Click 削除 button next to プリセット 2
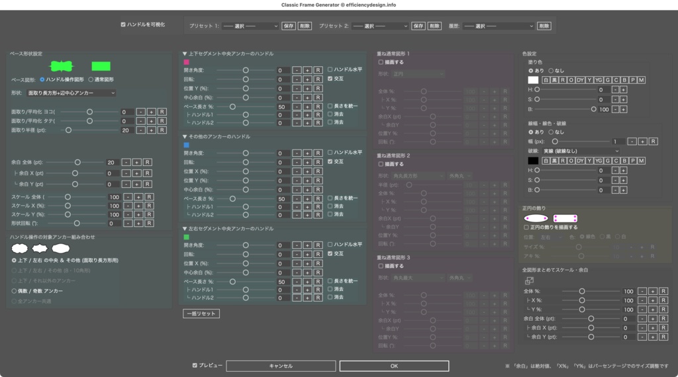Viewport: 678px width, 377px height. 434,26
